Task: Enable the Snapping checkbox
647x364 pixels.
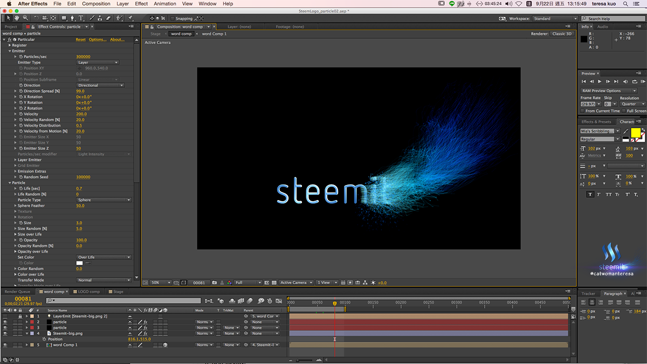Action: click(x=172, y=18)
